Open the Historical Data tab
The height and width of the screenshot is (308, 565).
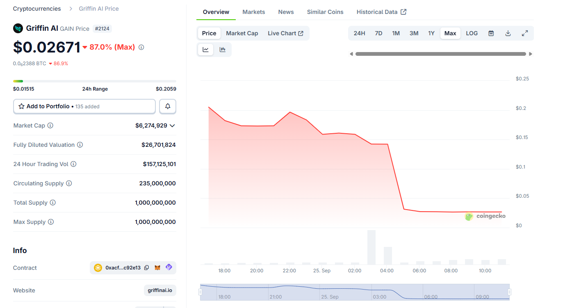(x=381, y=12)
